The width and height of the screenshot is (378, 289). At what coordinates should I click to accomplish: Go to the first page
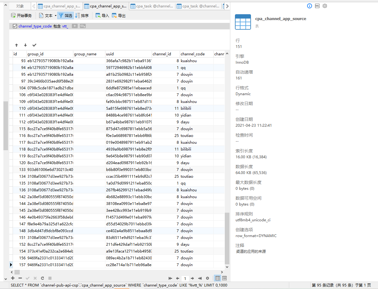pos(170,278)
